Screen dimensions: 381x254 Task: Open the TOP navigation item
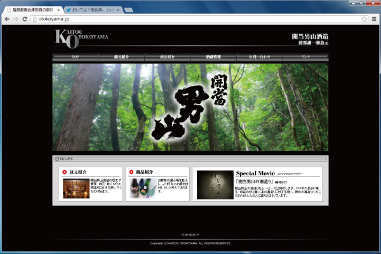(76, 57)
